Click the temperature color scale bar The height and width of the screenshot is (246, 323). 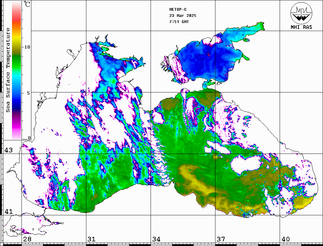tap(17, 70)
